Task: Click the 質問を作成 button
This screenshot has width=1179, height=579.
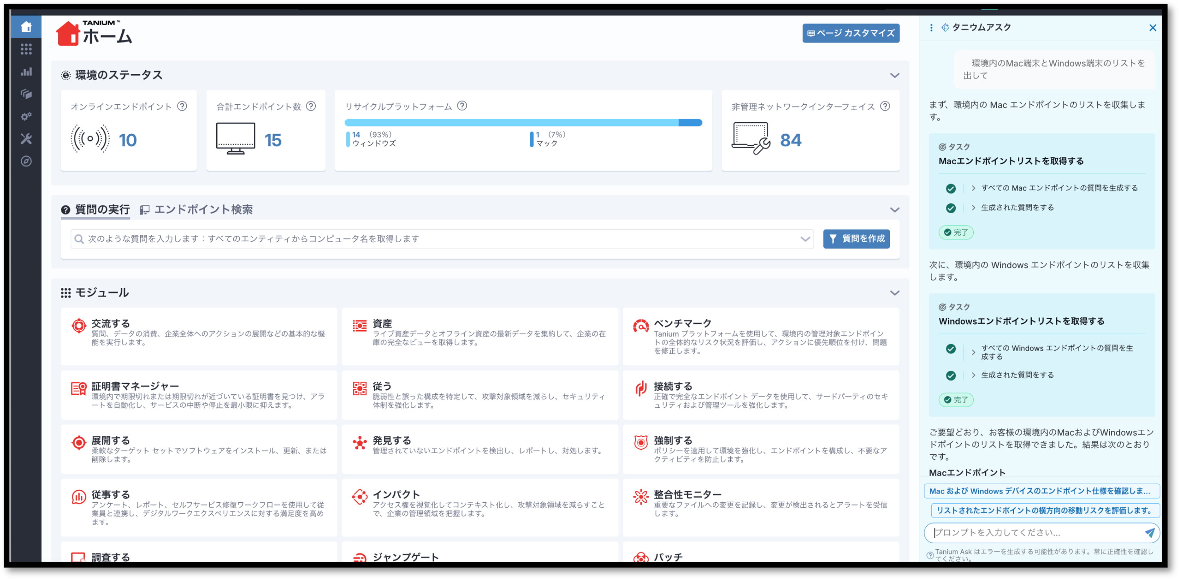Action: pos(856,239)
